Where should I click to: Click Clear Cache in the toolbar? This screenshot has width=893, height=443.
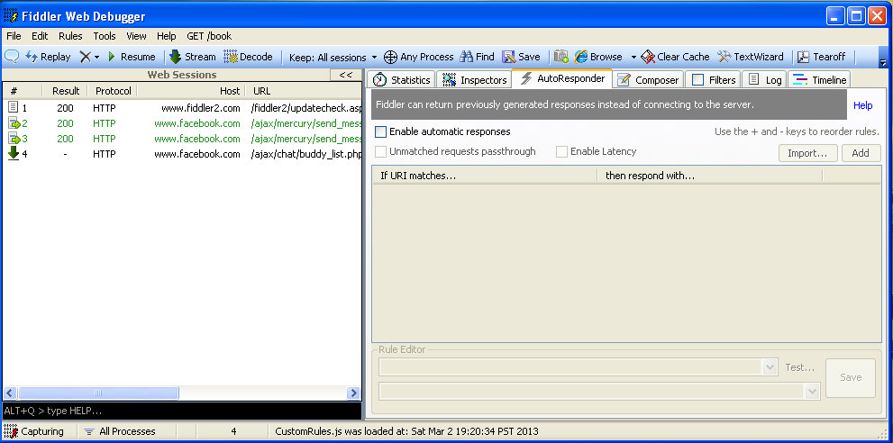point(676,57)
